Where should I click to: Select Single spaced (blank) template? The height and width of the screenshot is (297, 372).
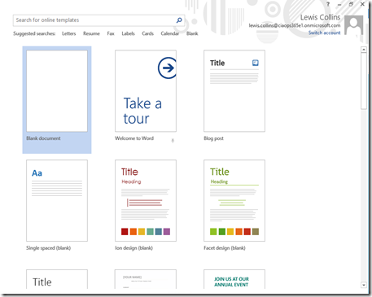[x=57, y=200]
